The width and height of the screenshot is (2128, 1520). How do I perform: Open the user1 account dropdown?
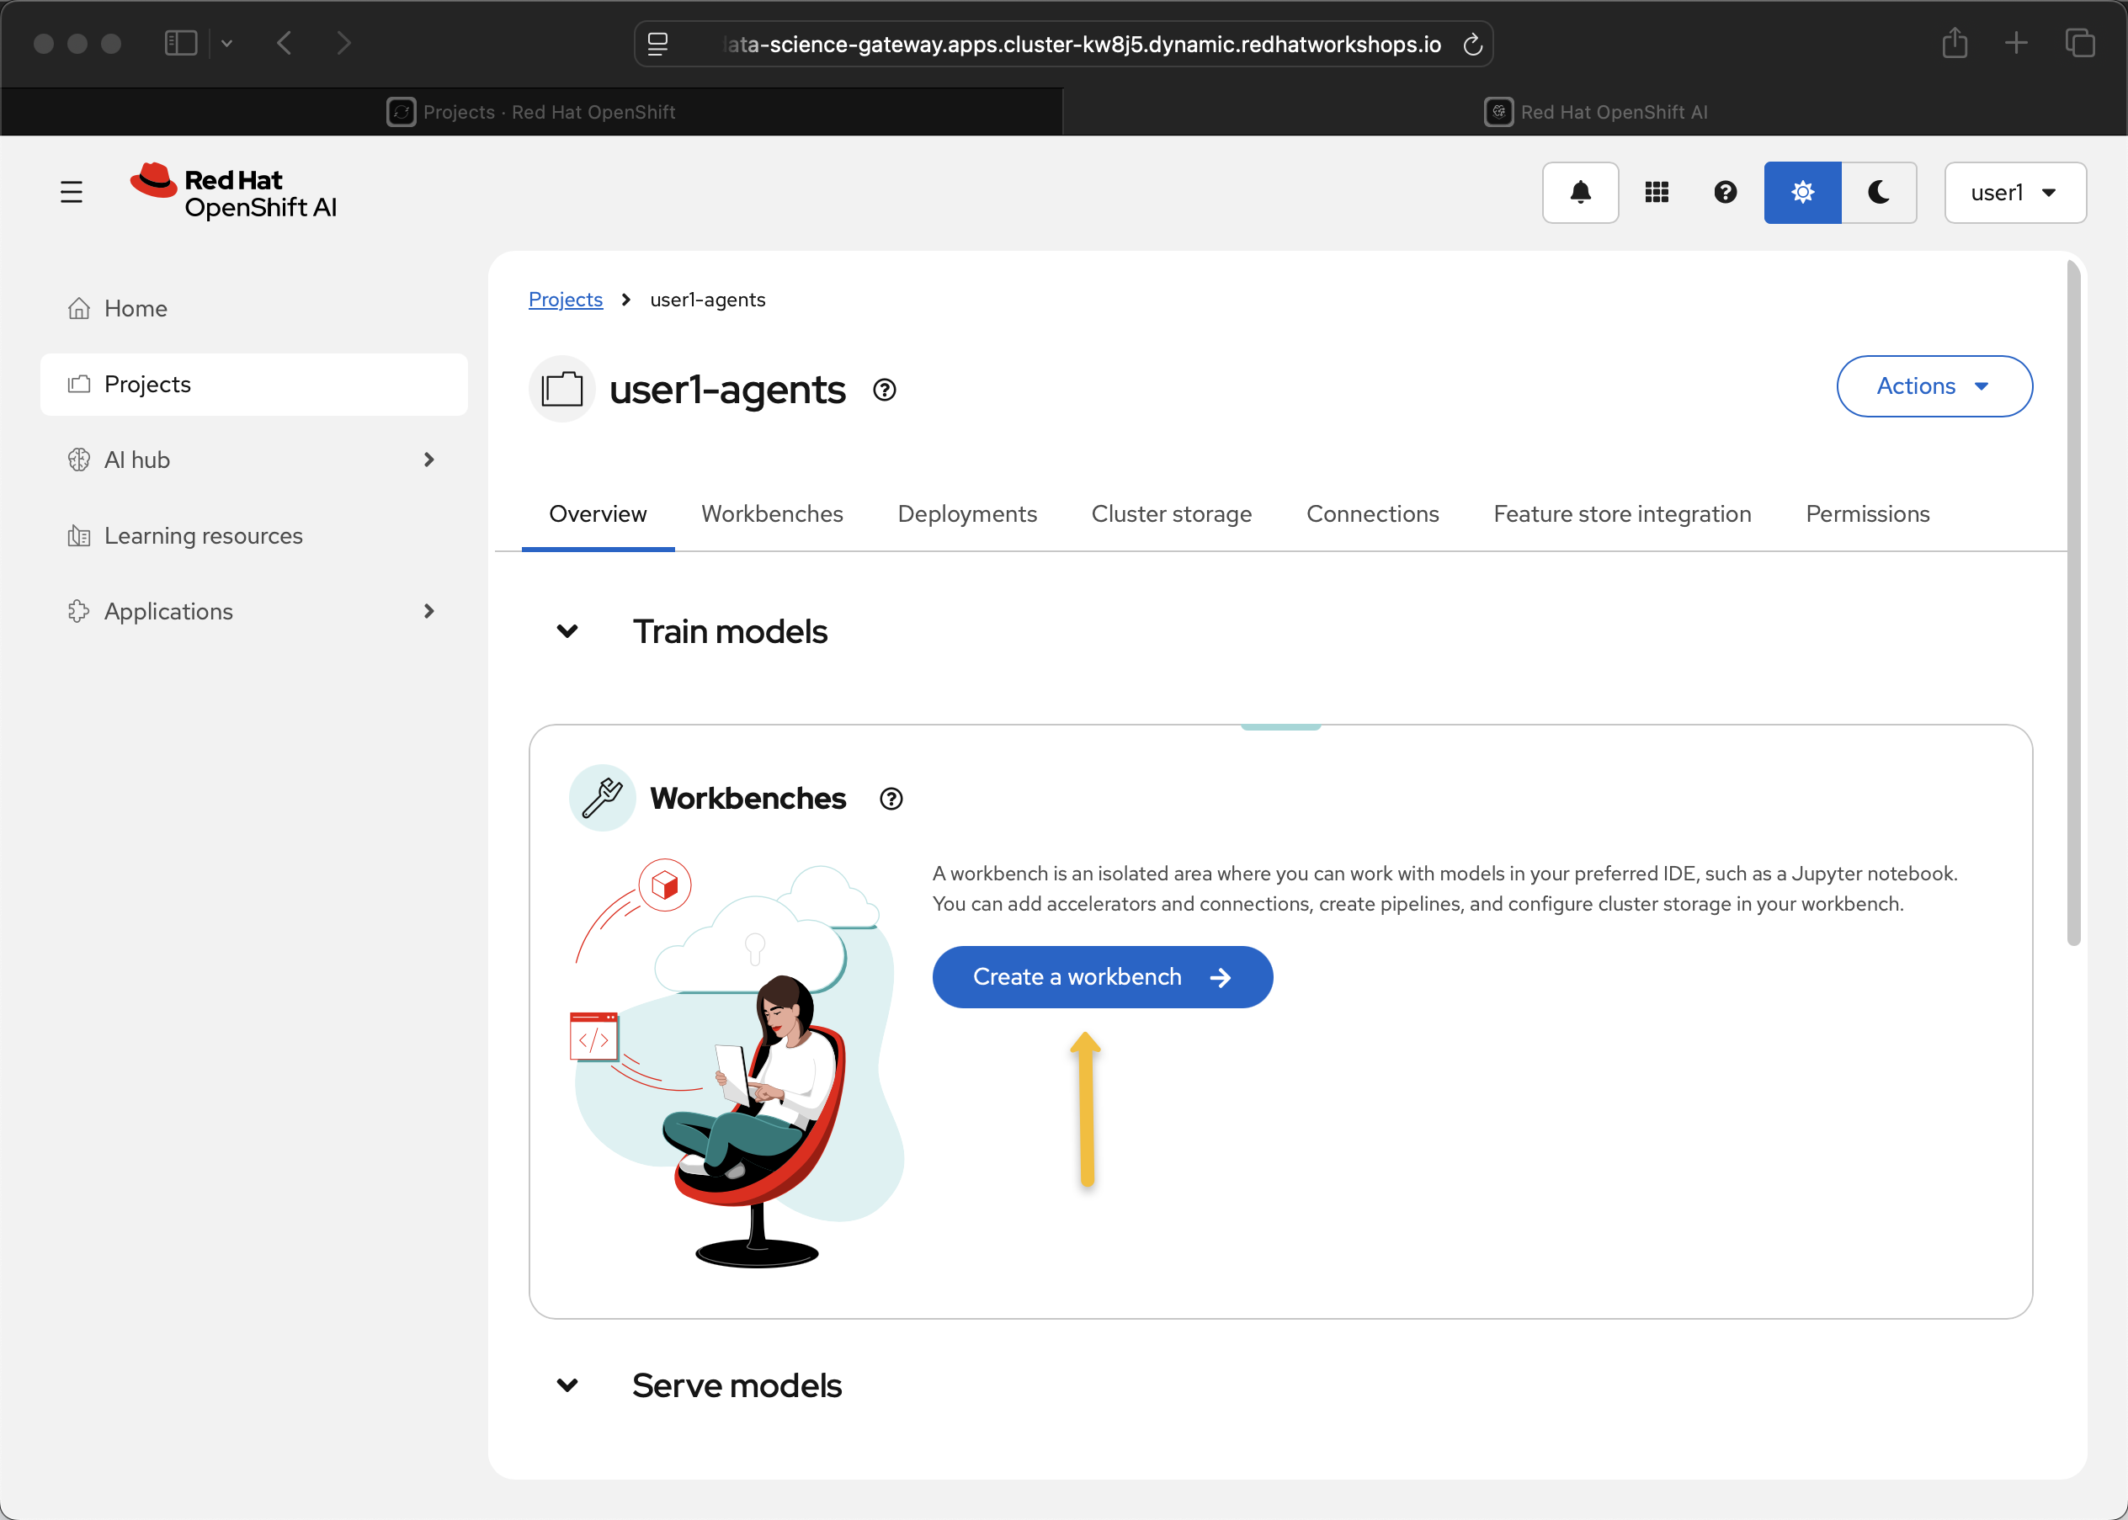pyautogui.click(x=2014, y=193)
